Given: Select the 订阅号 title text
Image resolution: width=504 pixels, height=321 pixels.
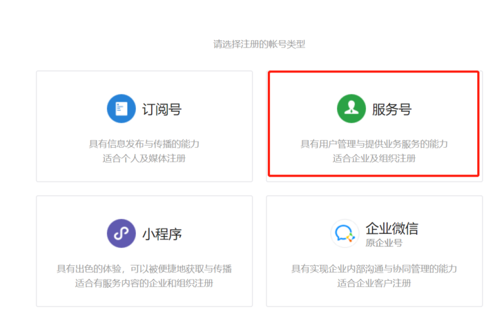Looking at the screenshot, I should [x=162, y=109].
